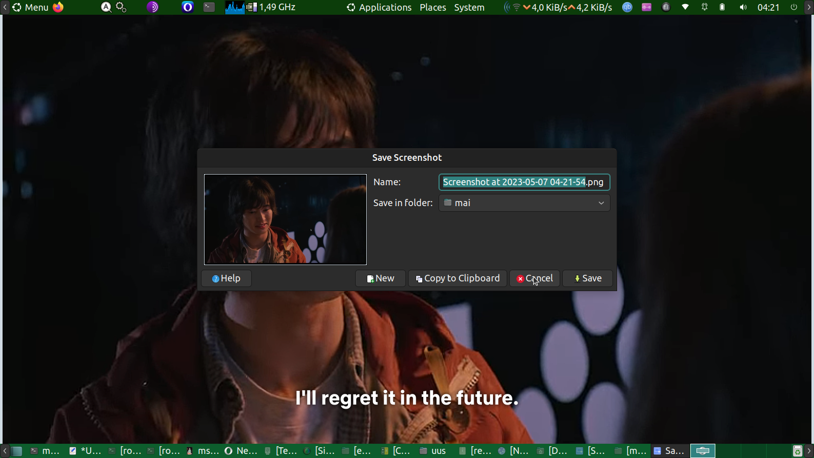This screenshot has width=814, height=458.
Task: Copy the screenshot to clipboard
Action: (458, 278)
